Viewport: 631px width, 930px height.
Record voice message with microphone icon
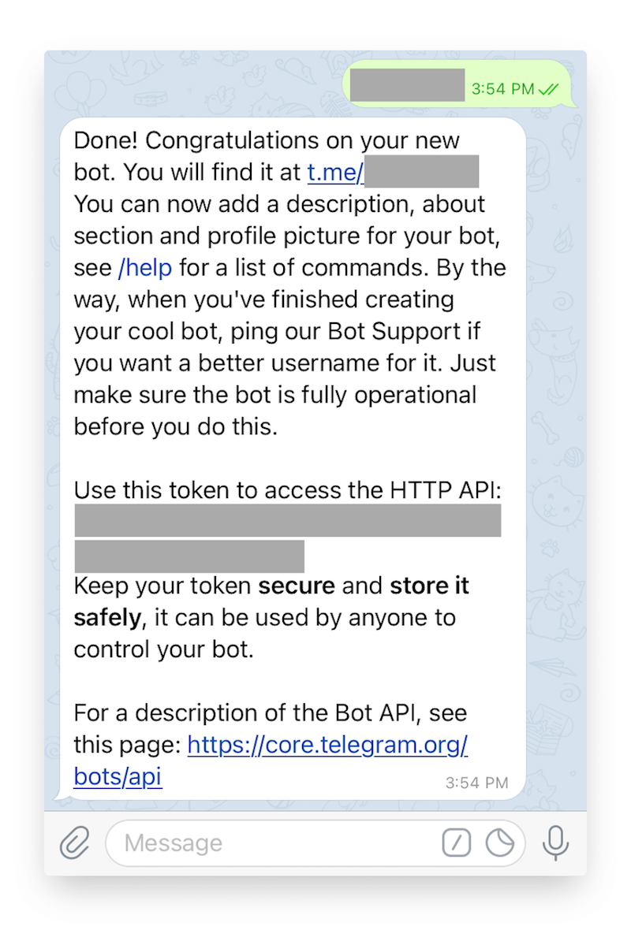pyautogui.click(x=555, y=844)
